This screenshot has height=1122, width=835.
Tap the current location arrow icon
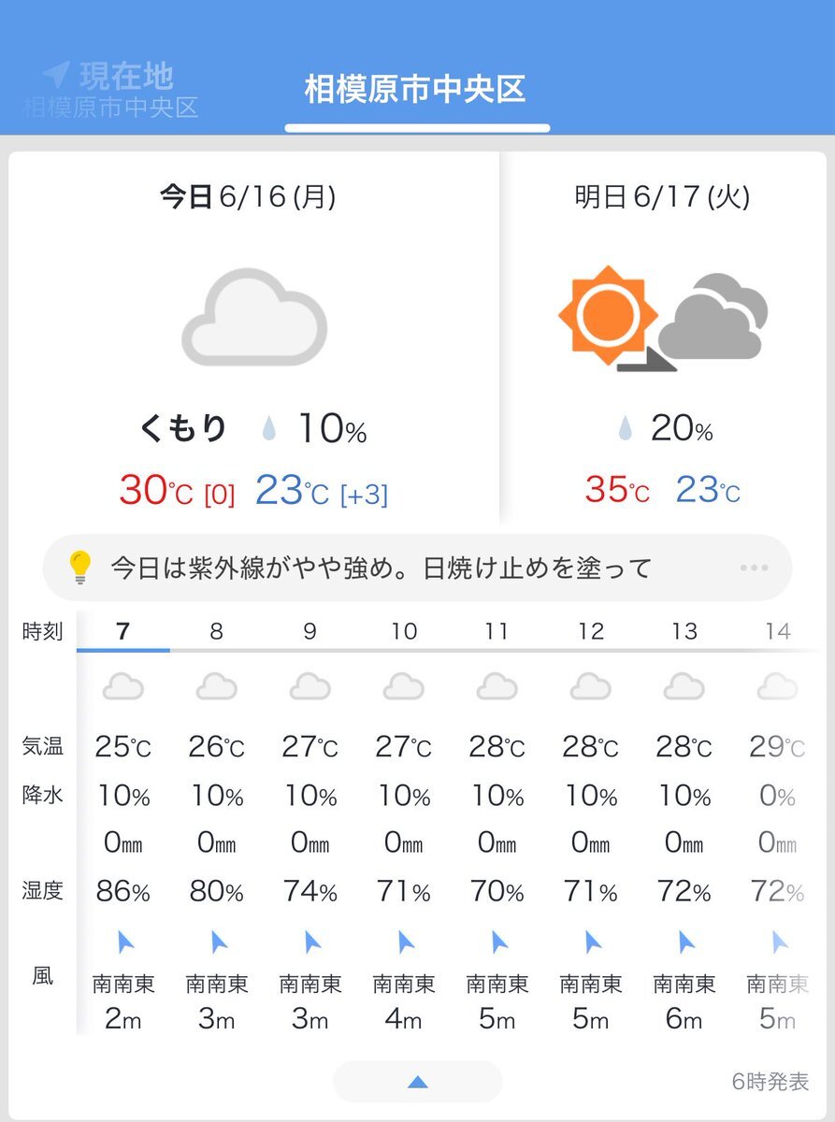point(56,75)
